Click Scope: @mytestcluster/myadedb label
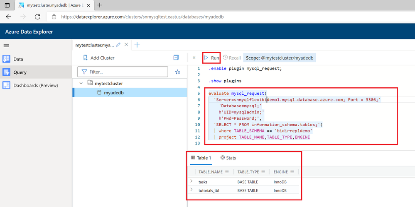 pyautogui.click(x=280, y=58)
